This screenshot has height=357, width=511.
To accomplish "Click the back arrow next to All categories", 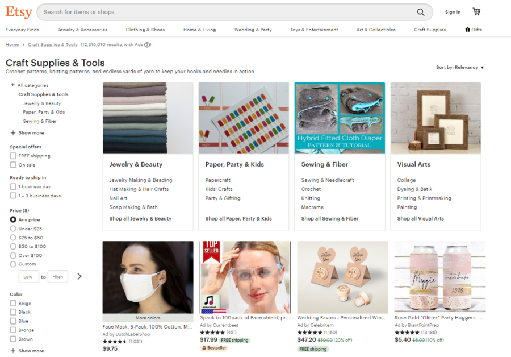I will tap(12, 85).
